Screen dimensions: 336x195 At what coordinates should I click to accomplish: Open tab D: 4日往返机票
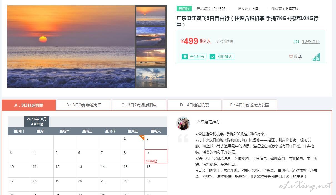pyautogui.click(x=194, y=105)
